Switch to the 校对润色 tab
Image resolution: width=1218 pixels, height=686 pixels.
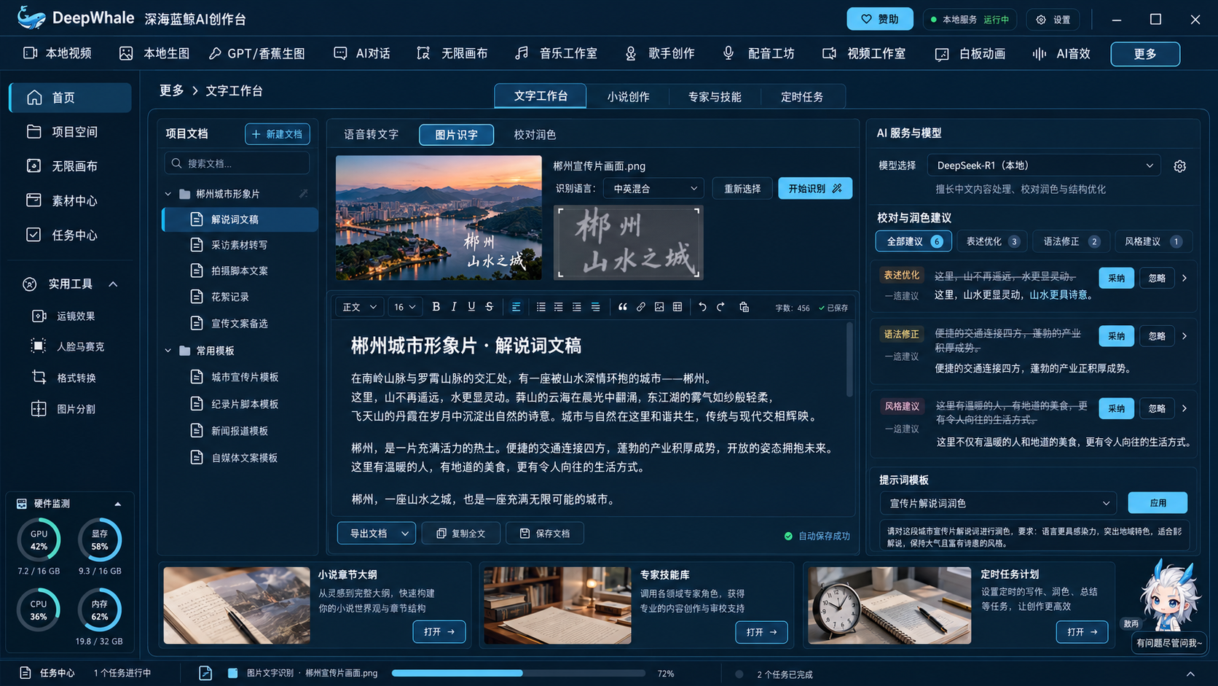click(x=535, y=134)
